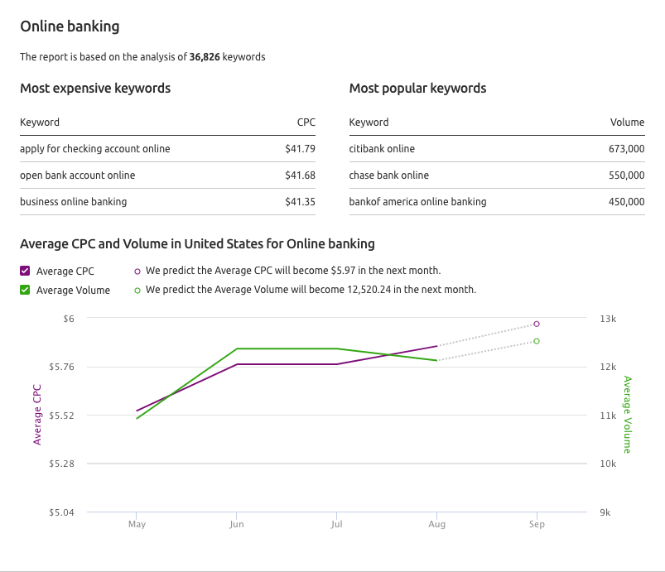The image size is (665, 572).
Task: Click the purple circle icon beside CPC prediction text
Action: pos(137,272)
